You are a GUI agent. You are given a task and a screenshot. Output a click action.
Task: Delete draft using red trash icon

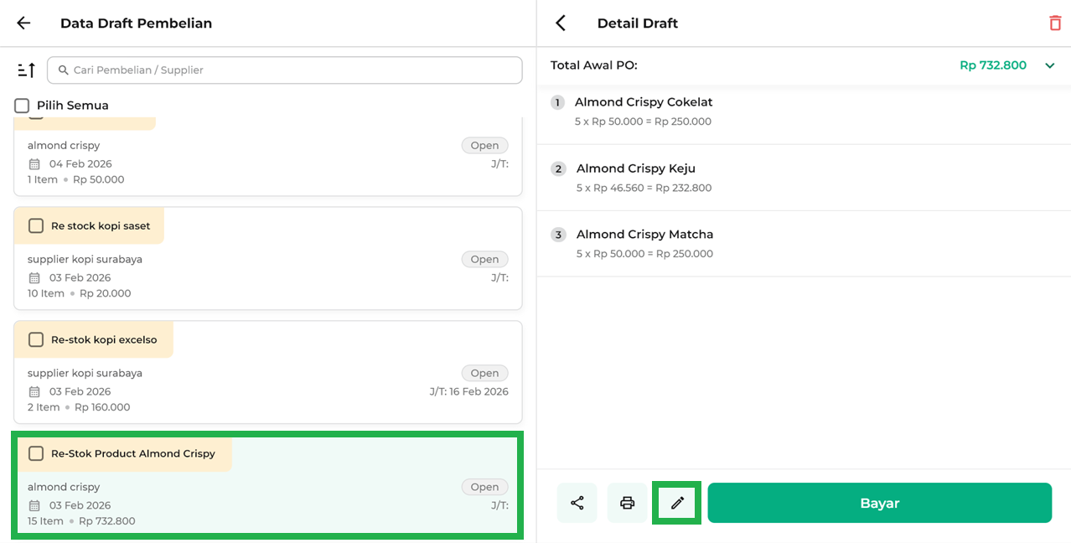pyautogui.click(x=1054, y=23)
